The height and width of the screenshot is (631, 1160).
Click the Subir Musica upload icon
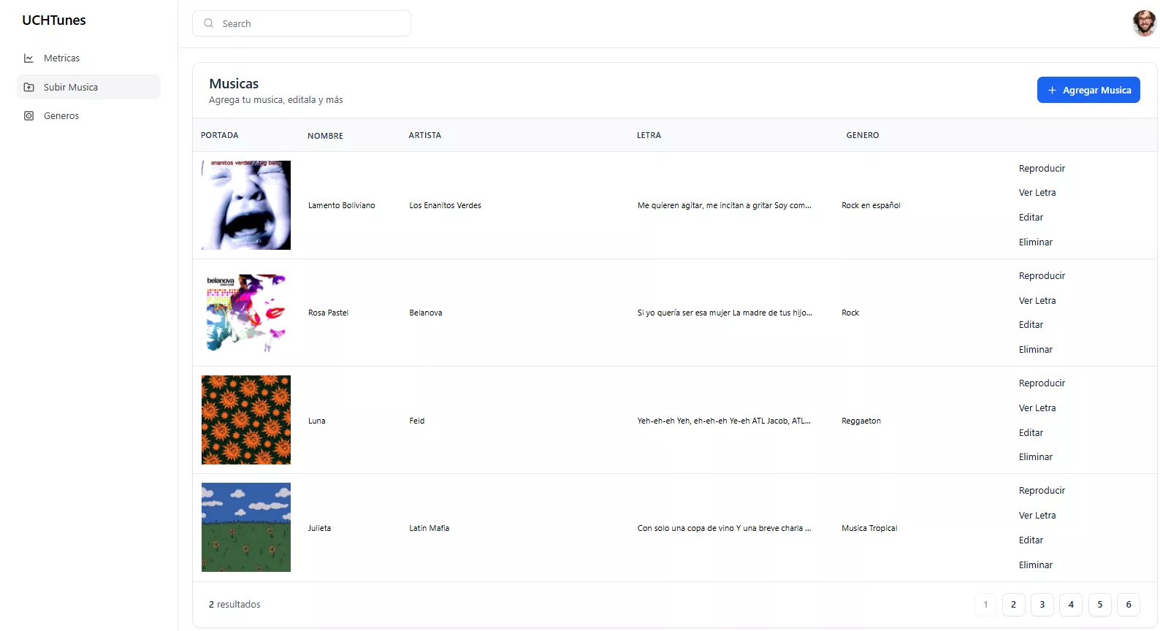point(28,87)
